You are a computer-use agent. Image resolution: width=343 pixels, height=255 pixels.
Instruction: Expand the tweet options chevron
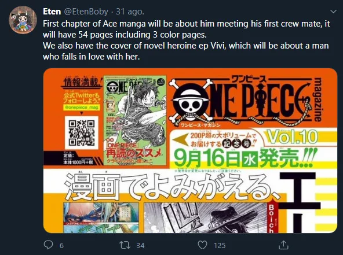click(333, 12)
